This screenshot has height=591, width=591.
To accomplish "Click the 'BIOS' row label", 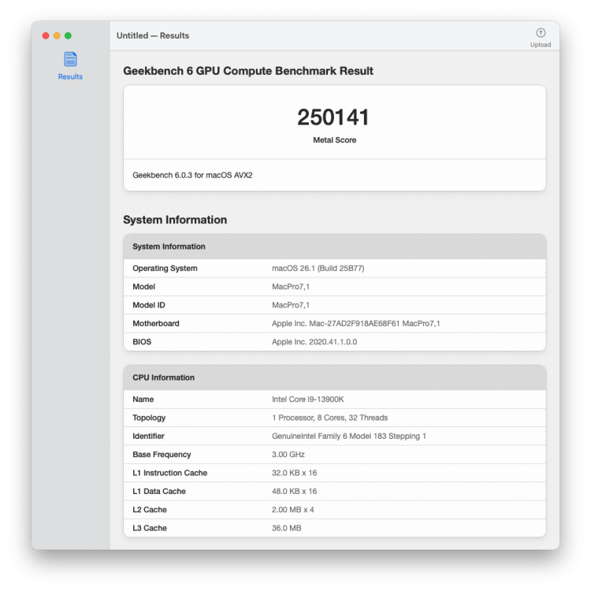I will [x=142, y=342].
